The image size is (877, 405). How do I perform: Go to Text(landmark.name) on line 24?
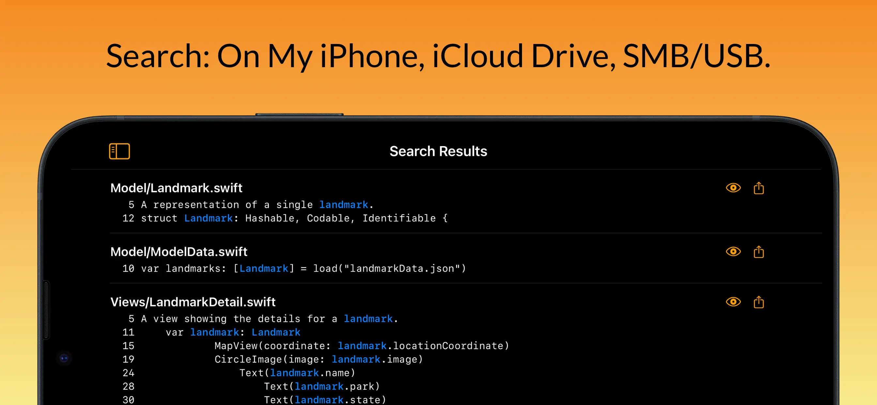(297, 373)
